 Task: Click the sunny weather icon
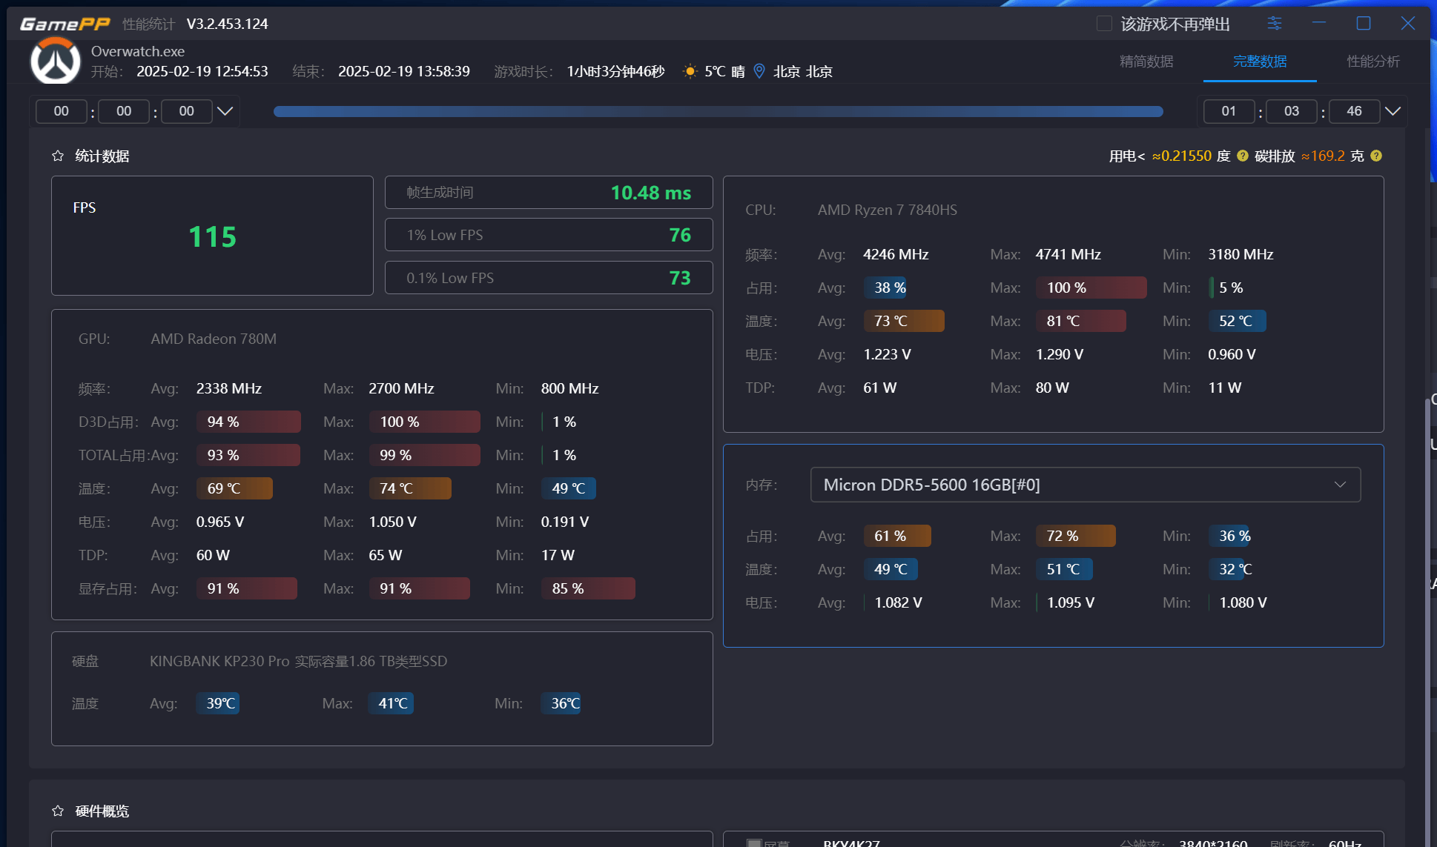click(690, 71)
